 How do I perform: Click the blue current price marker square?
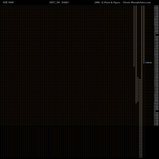pos(144,63)
